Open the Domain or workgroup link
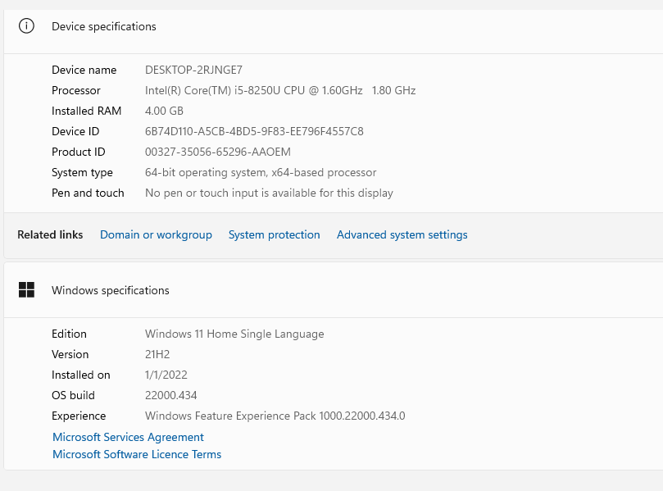The height and width of the screenshot is (491, 663). (x=156, y=234)
